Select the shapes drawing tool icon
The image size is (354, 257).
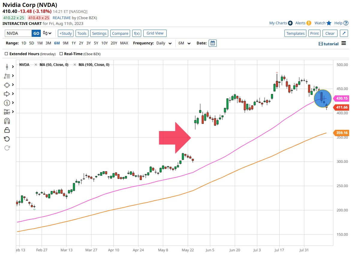(x=7, y=85)
